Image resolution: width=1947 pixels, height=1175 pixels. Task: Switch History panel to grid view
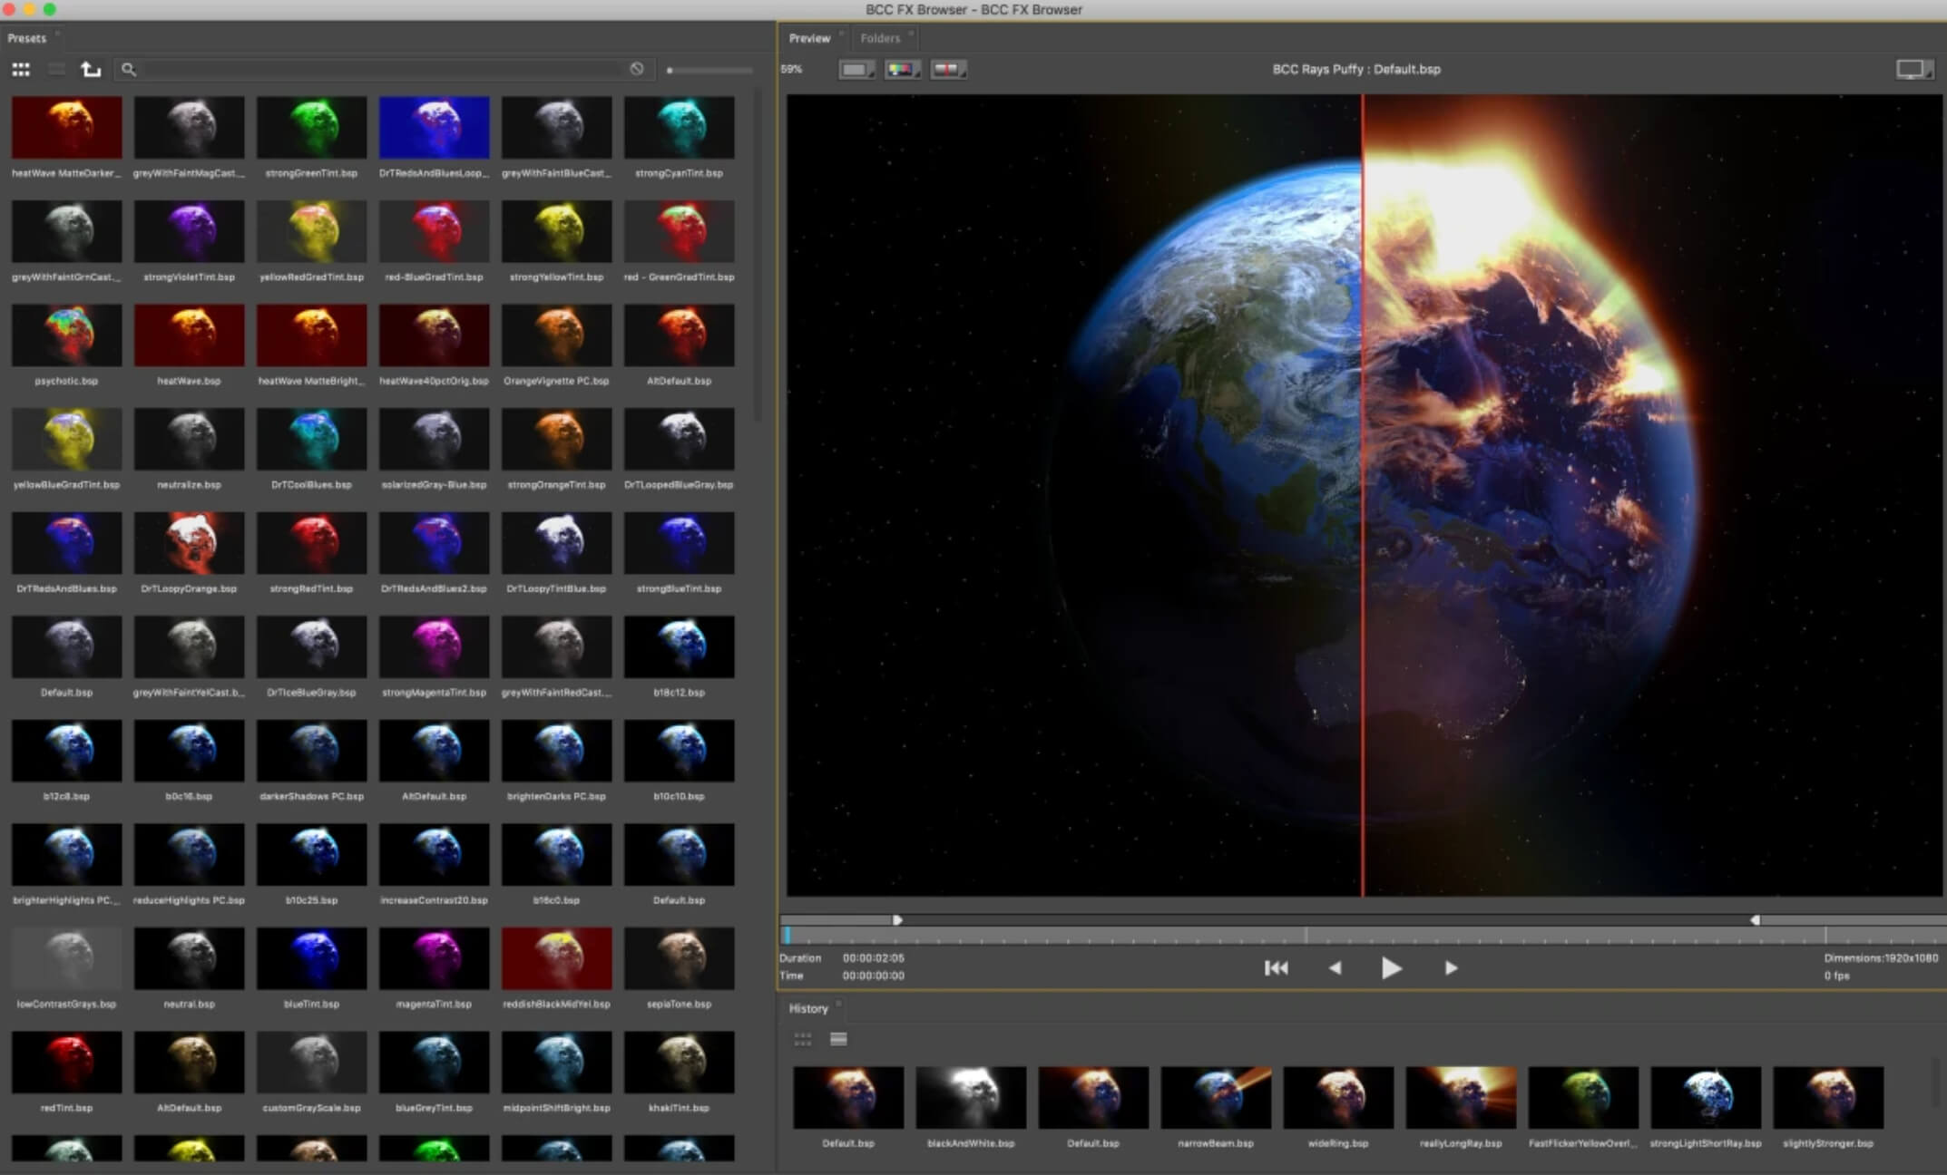click(803, 1039)
